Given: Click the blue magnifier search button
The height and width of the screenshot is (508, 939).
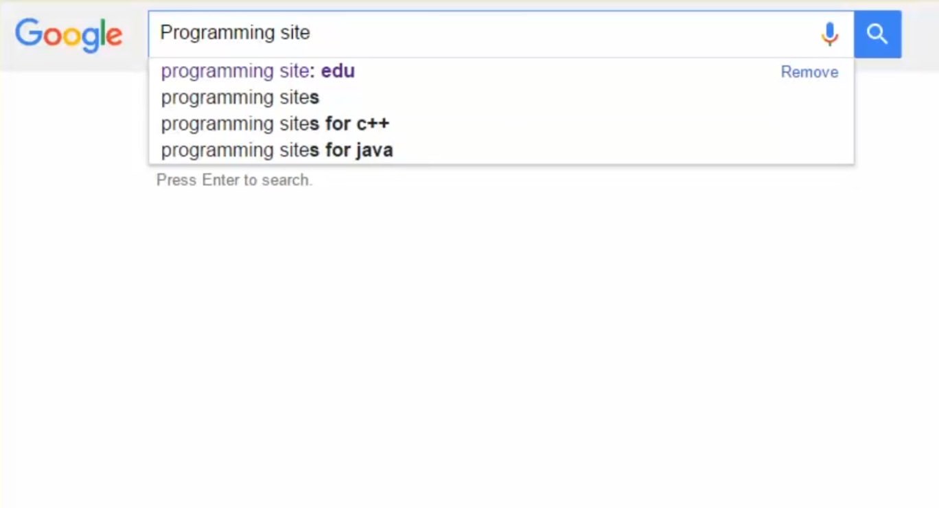Looking at the screenshot, I should coord(877,34).
